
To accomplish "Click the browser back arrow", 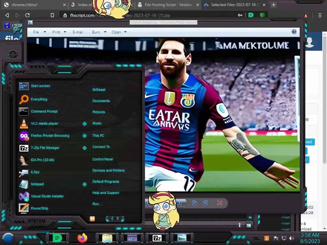I will click(7, 15).
